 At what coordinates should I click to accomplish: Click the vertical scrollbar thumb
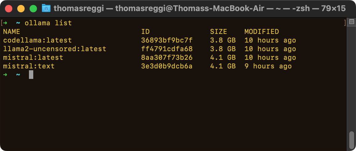point(351,140)
